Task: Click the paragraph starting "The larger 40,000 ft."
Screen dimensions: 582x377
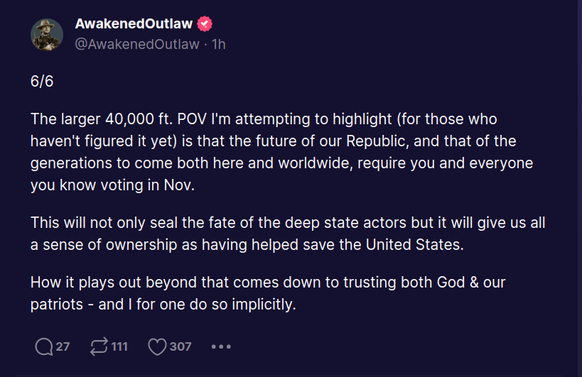Action: click(281, 152)
